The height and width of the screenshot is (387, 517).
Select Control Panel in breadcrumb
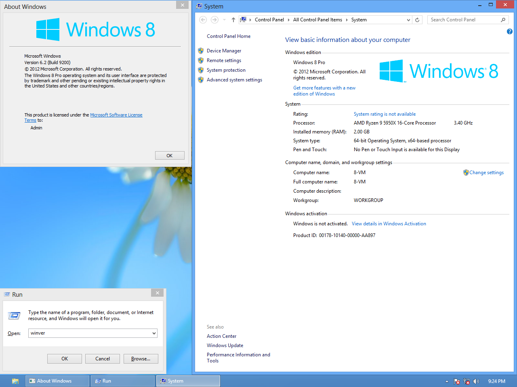269,20
